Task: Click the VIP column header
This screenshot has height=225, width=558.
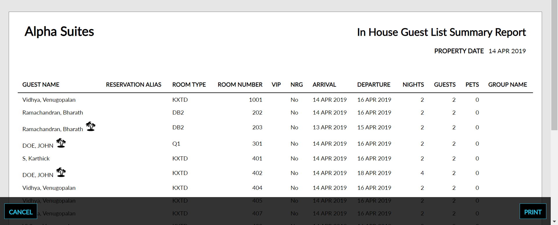Action: click(276, 85)
